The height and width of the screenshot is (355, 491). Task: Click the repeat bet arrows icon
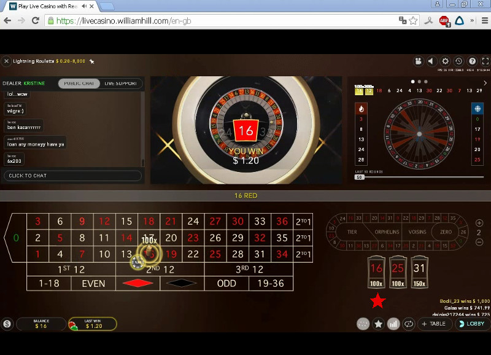click(x=408, y=324)
